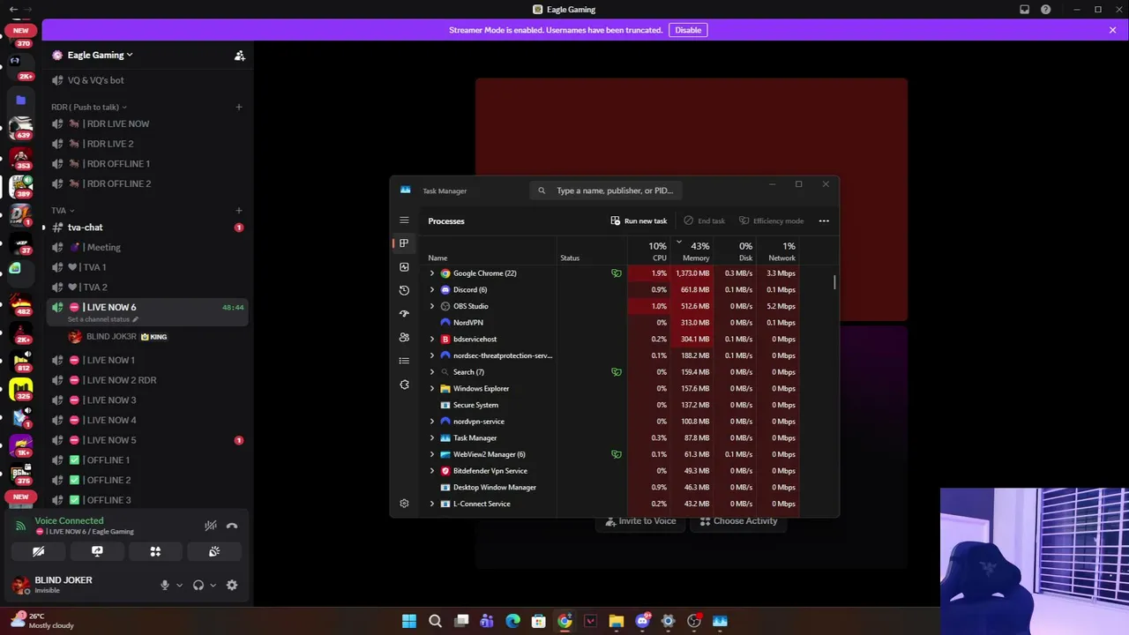Screen dimensions: 1129x635
Task: Open microphone input options dropdown arrow
Action: click(x=179, y=585)
